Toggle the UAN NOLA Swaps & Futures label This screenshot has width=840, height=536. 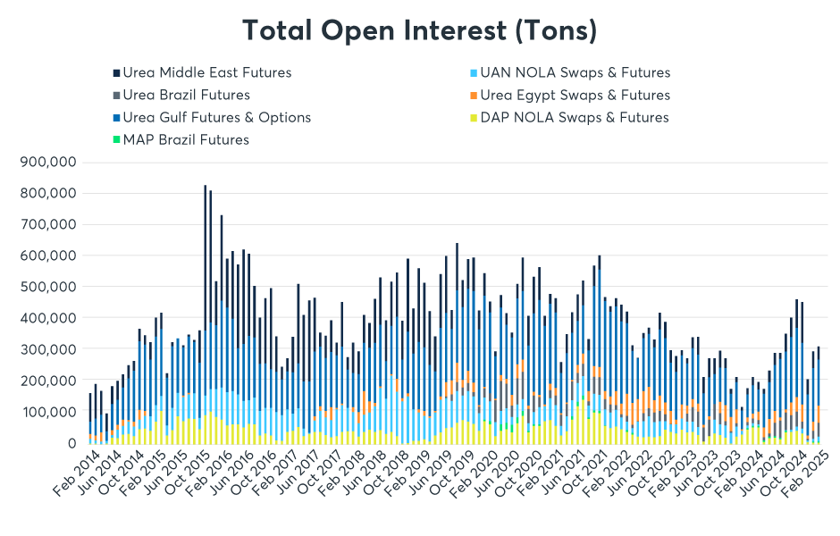pos(575,73)
